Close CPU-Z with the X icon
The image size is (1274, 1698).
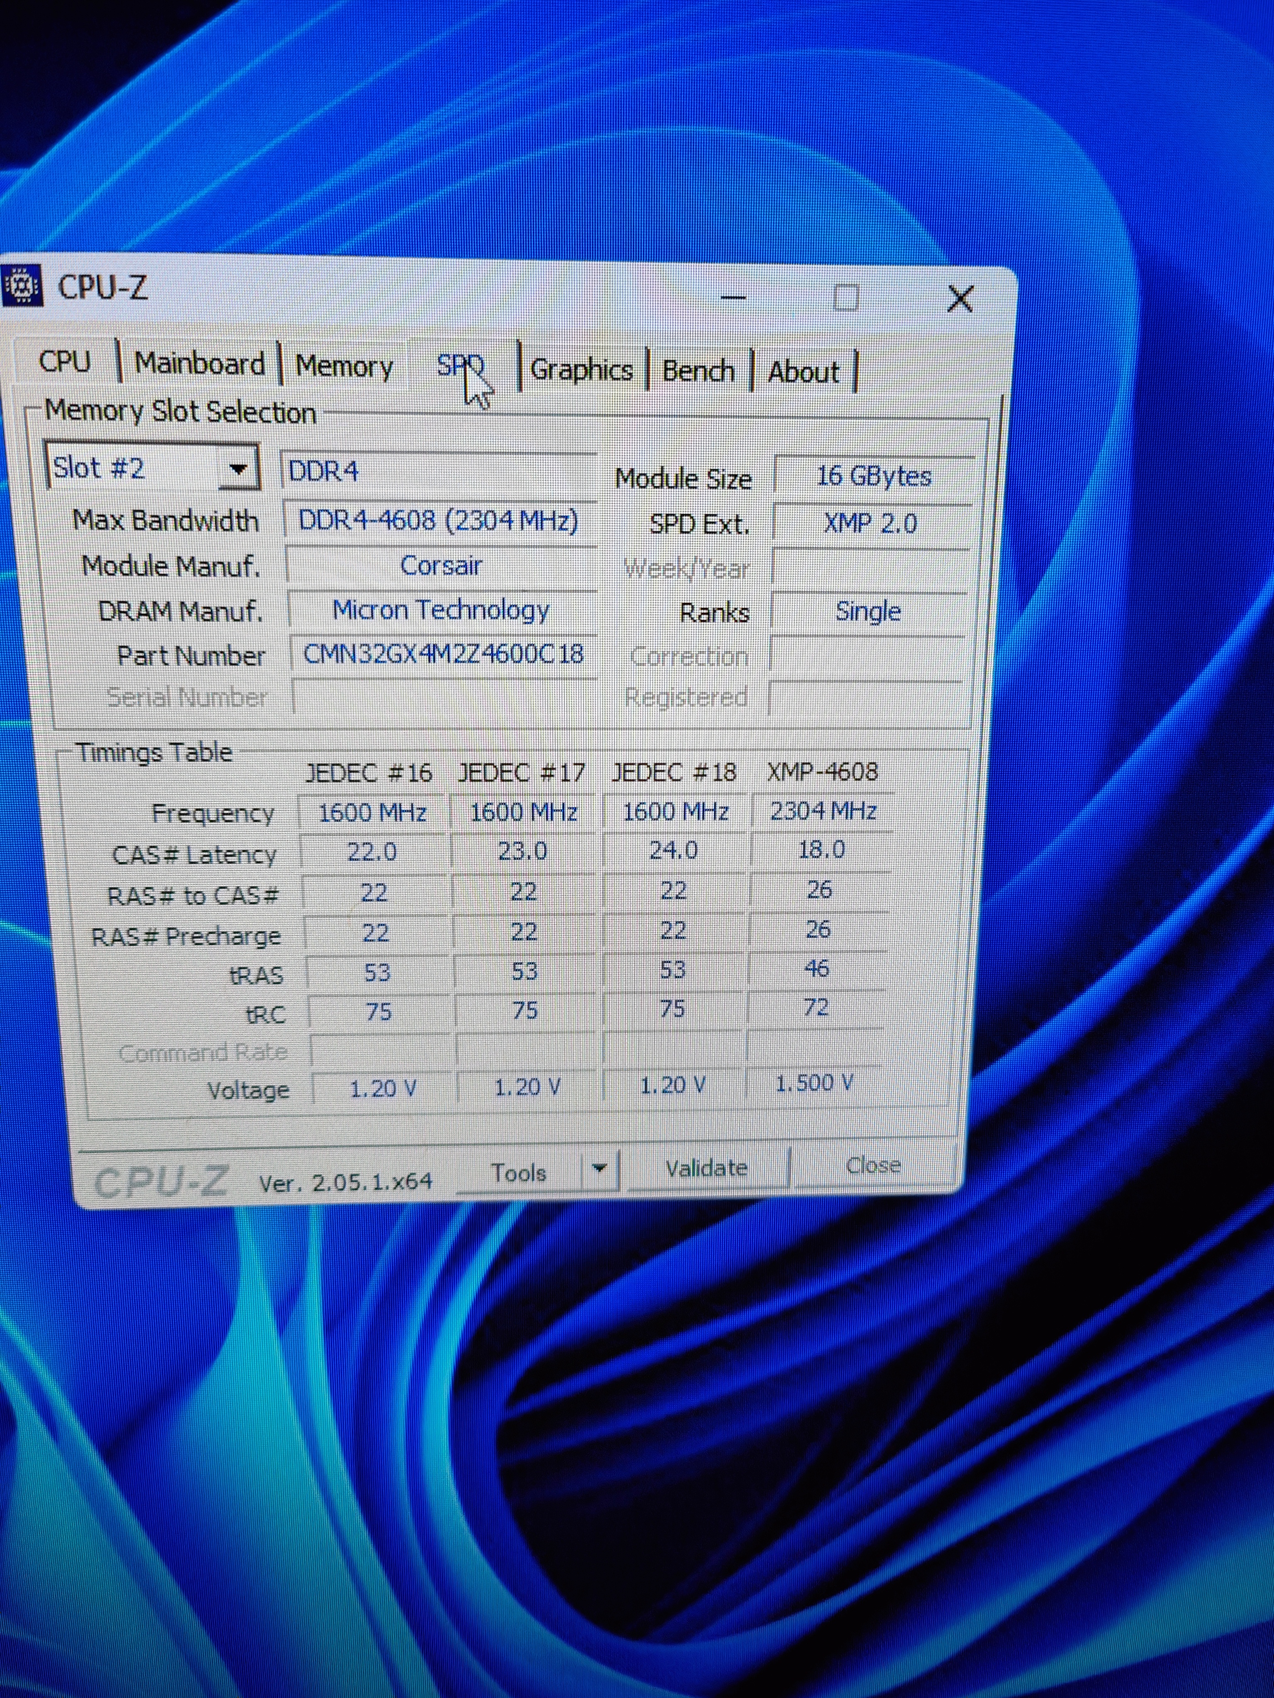click(960, 298)
